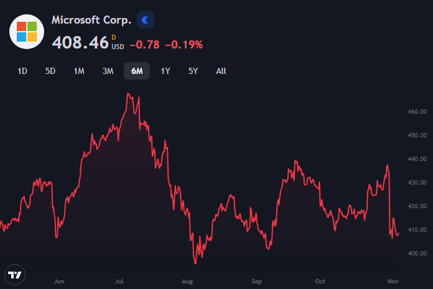The image size is (433, 289).
Task: Select the 5D time range
Action: 50,71
